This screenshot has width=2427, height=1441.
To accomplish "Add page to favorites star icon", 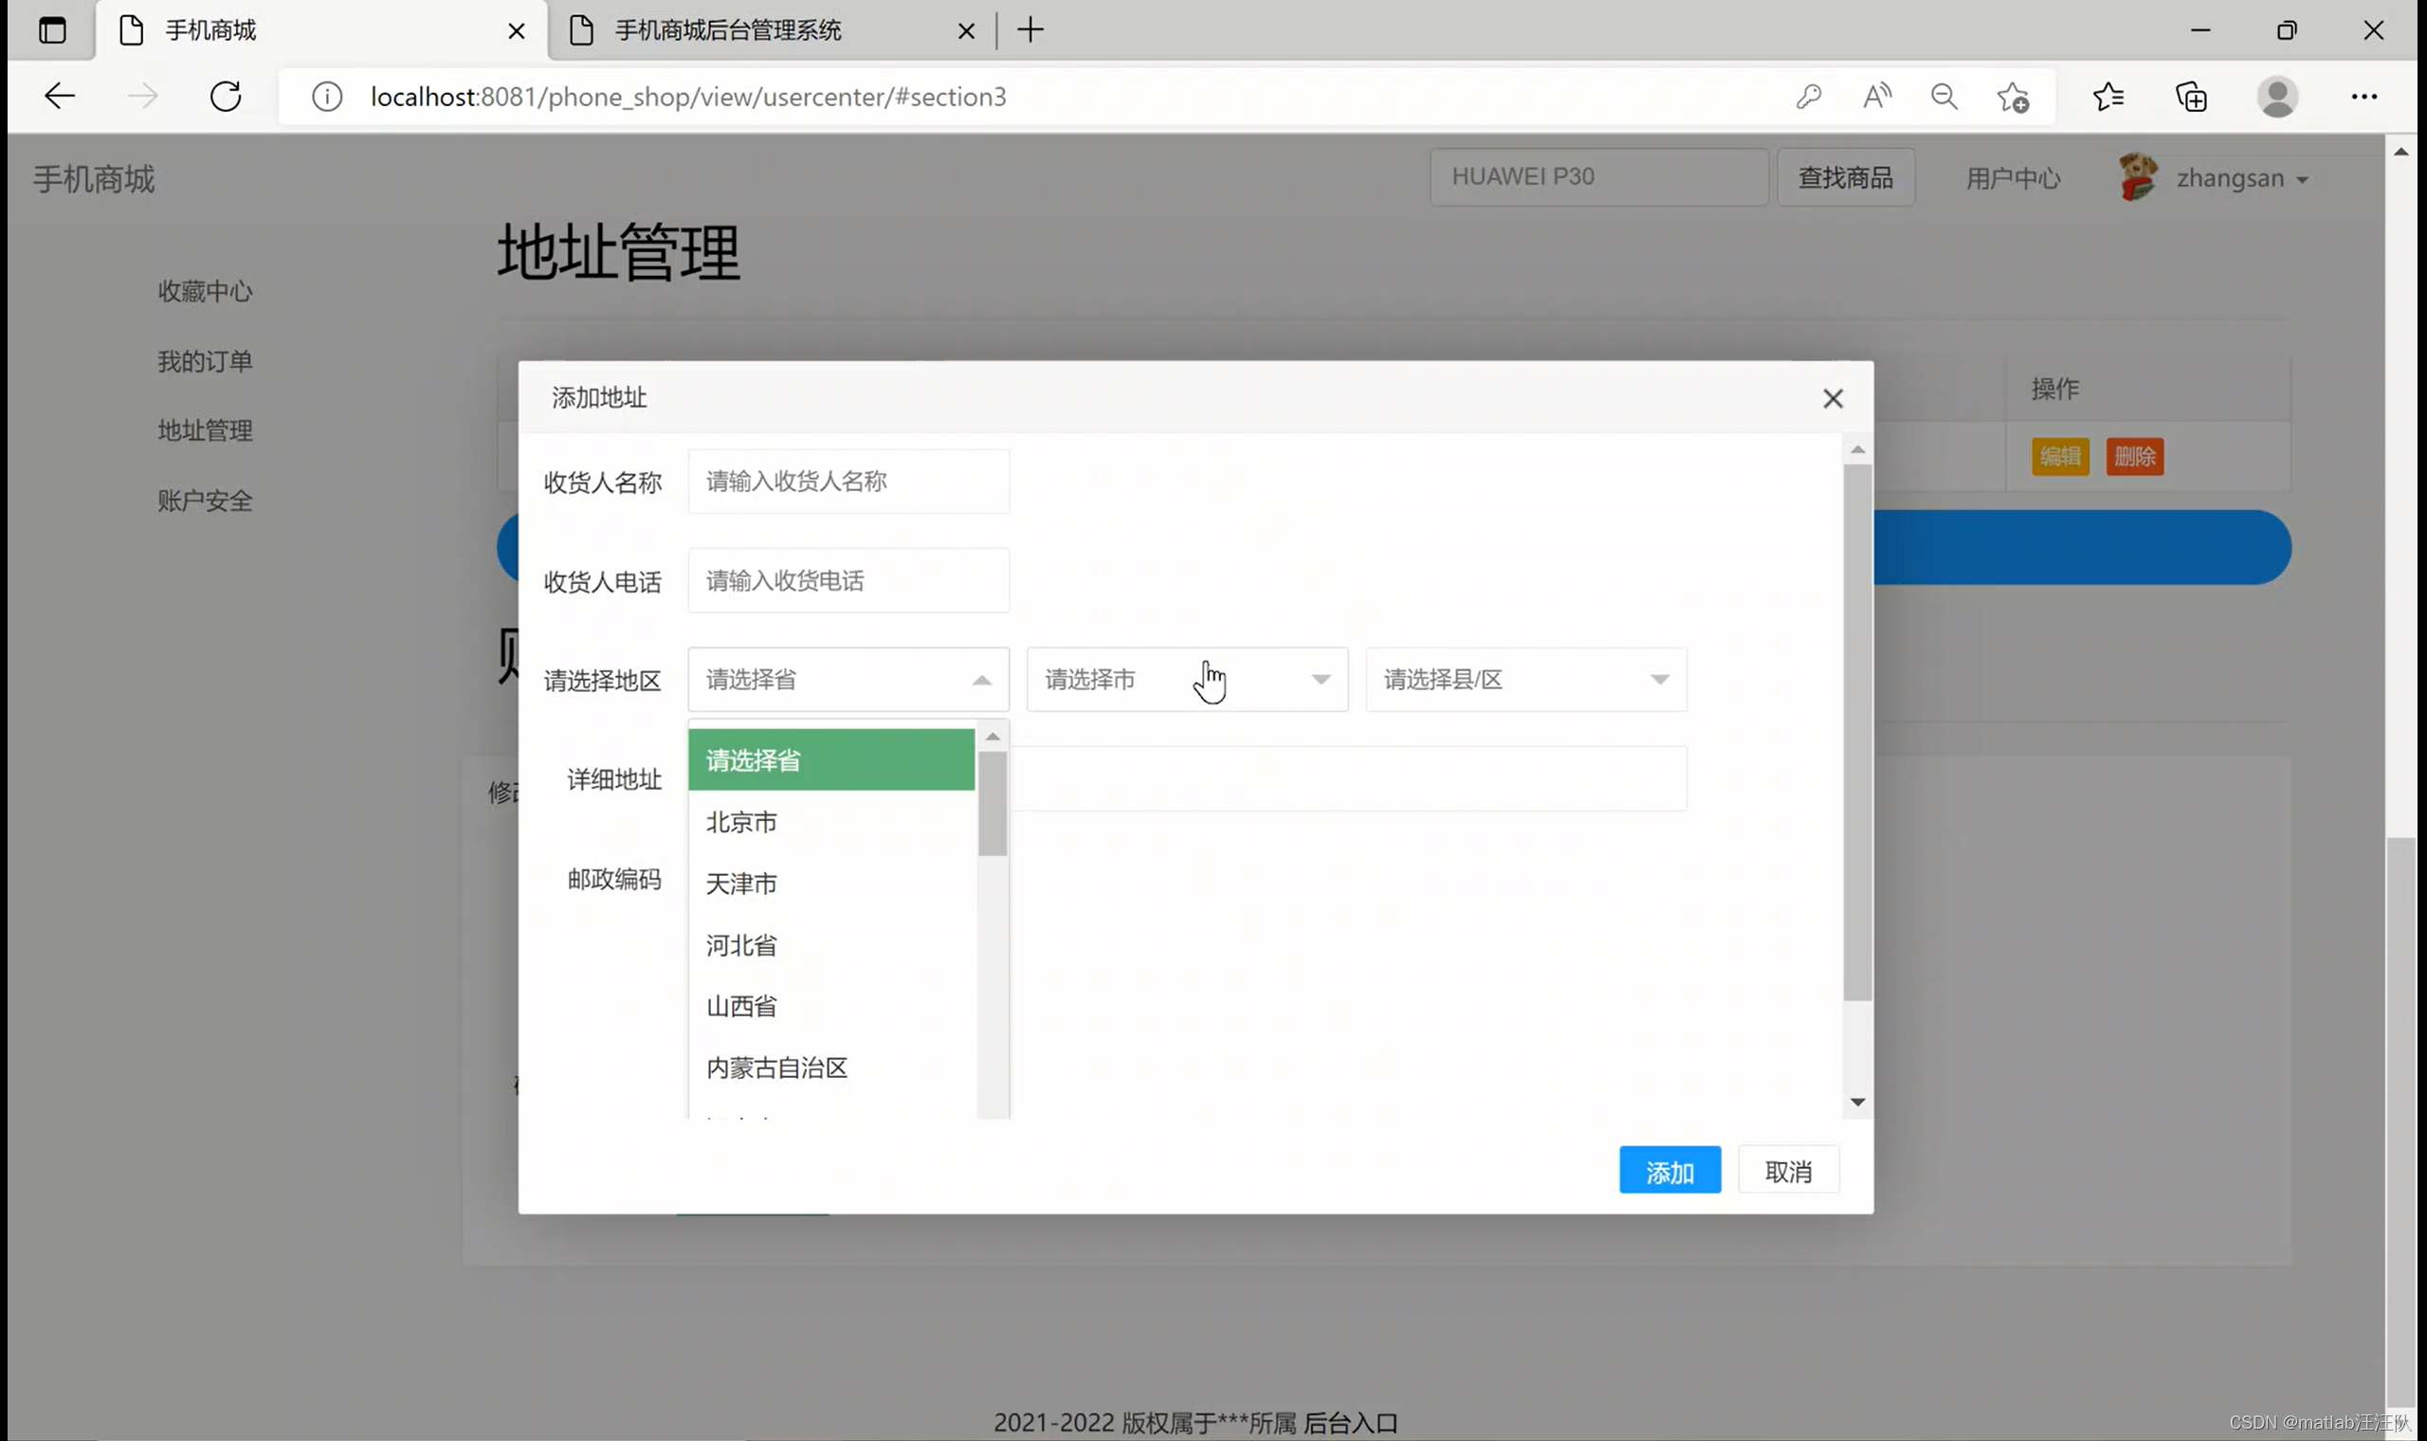I will click(x=2013, y=97).
